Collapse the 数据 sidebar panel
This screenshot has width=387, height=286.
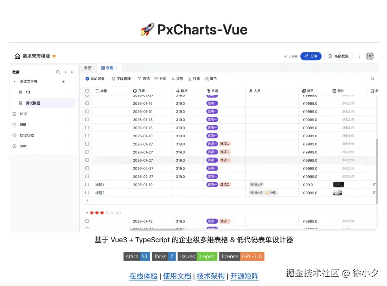[72, 72]
